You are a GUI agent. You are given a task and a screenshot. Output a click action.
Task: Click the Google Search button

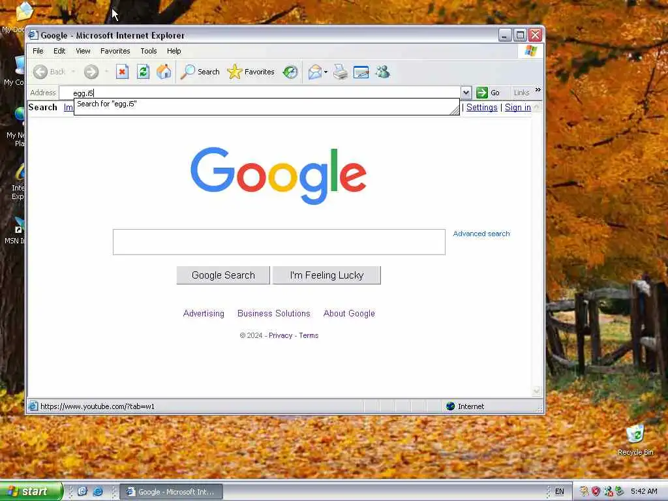point(223,275)
